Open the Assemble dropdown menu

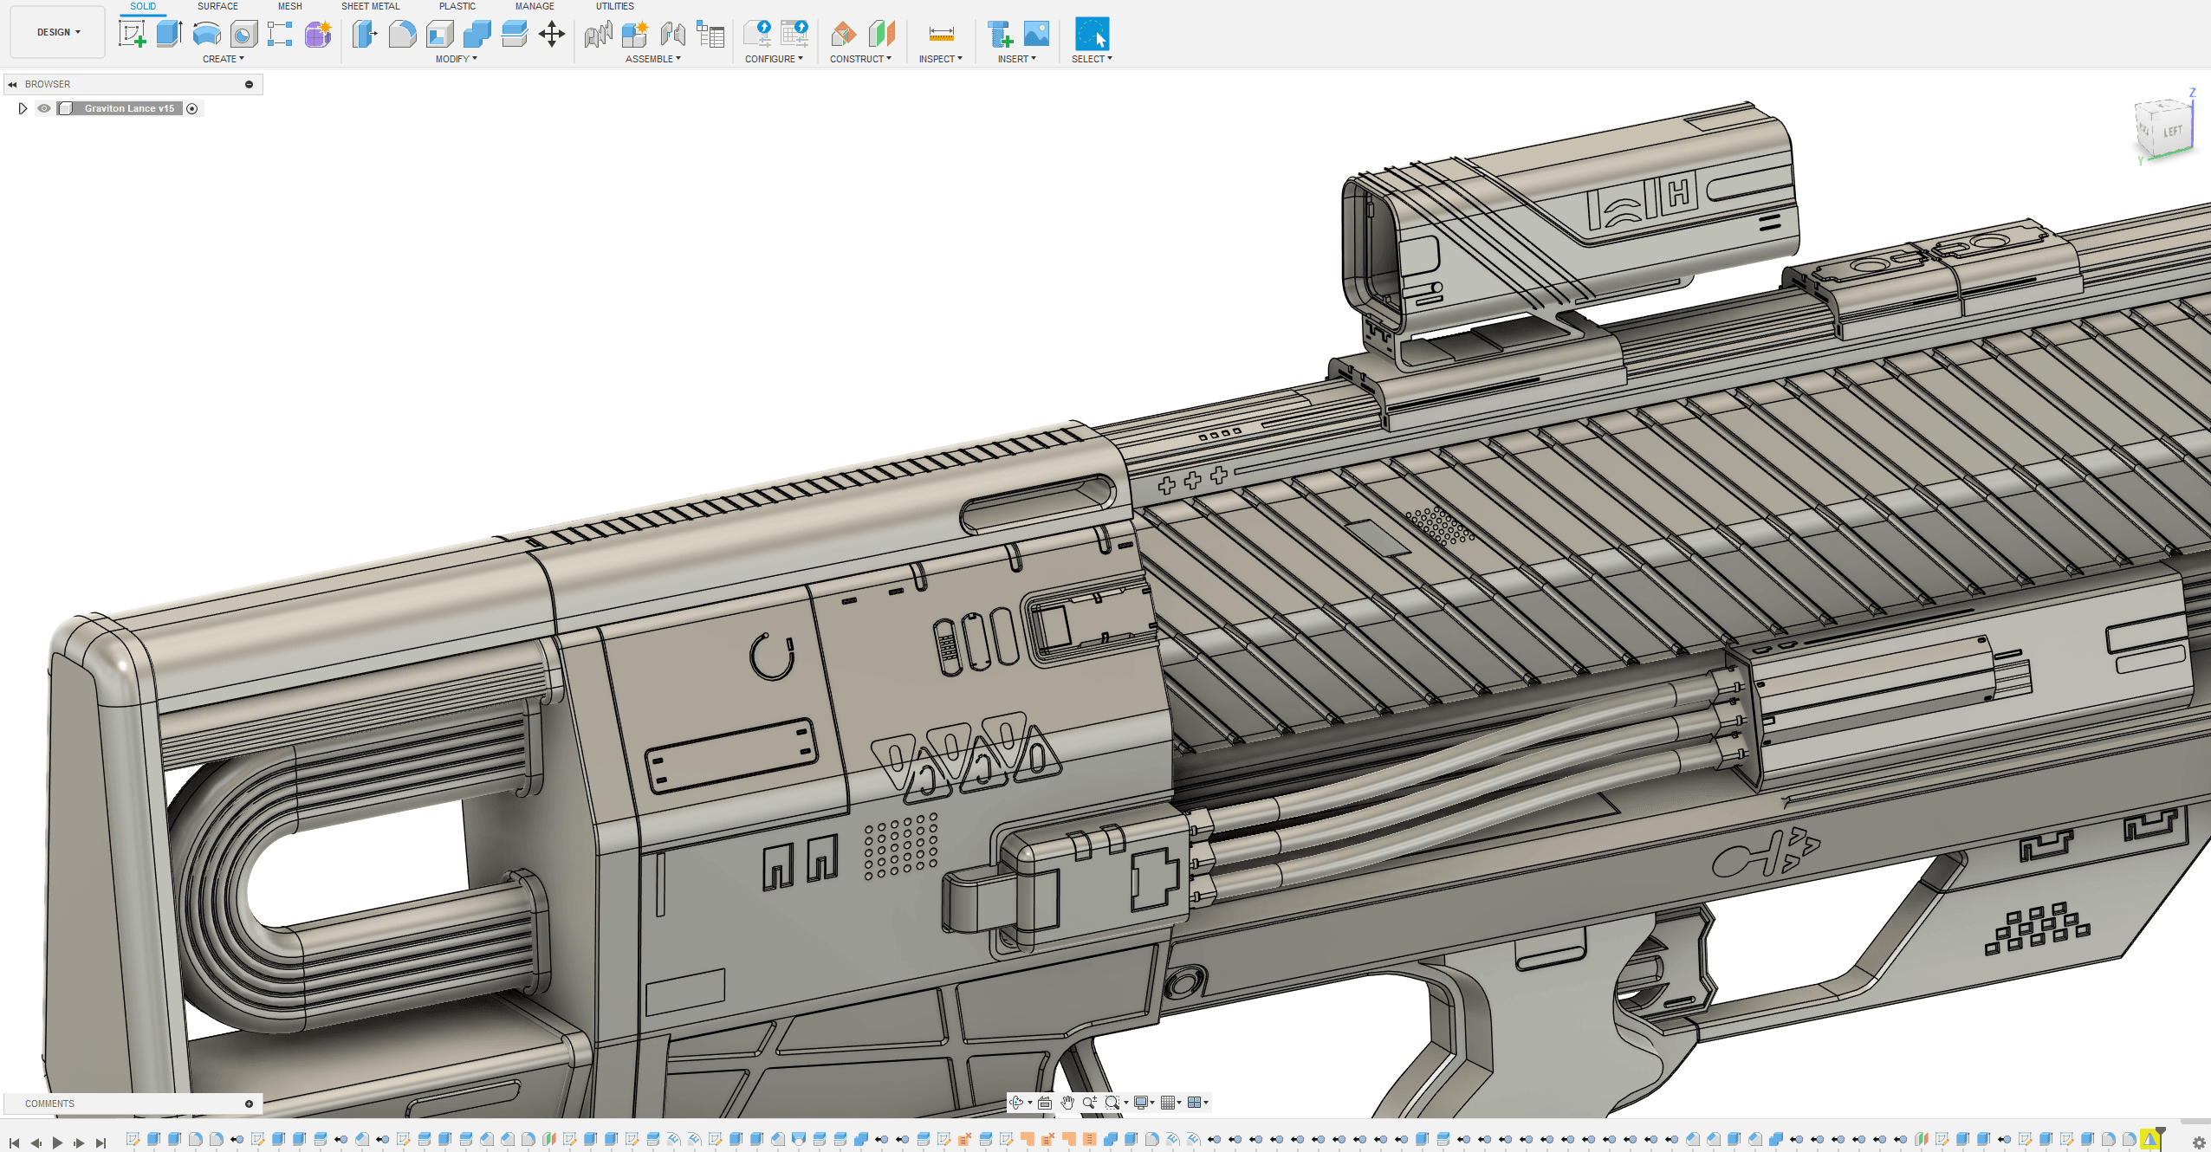[x=653, y=59]
